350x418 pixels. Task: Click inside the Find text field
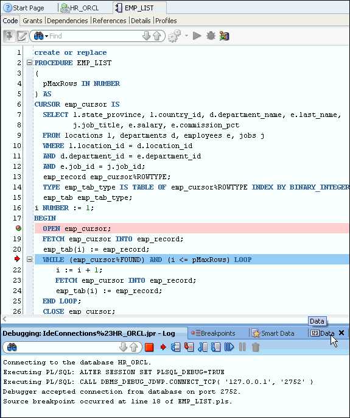pyautogui.click(x=94, y=36)
